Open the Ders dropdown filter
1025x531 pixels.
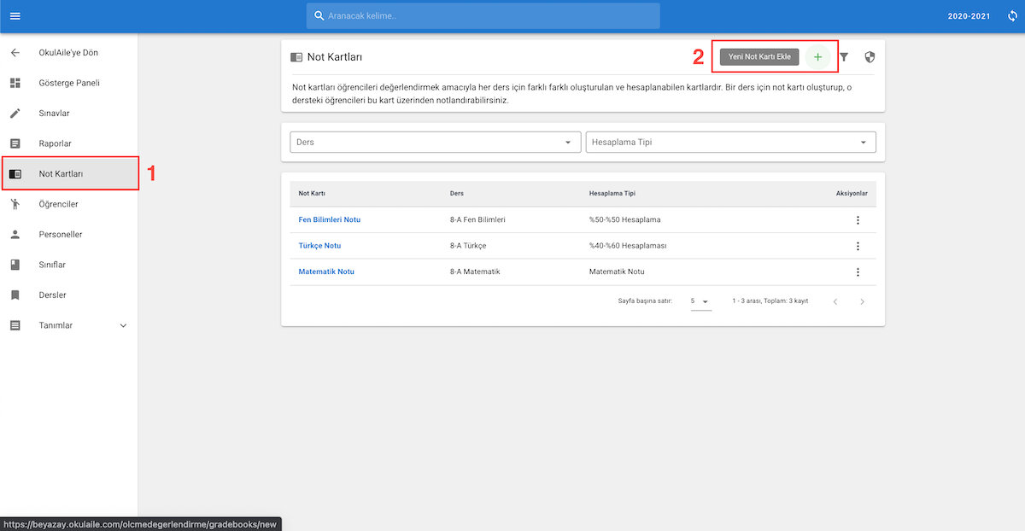click(x=436, y=143)
